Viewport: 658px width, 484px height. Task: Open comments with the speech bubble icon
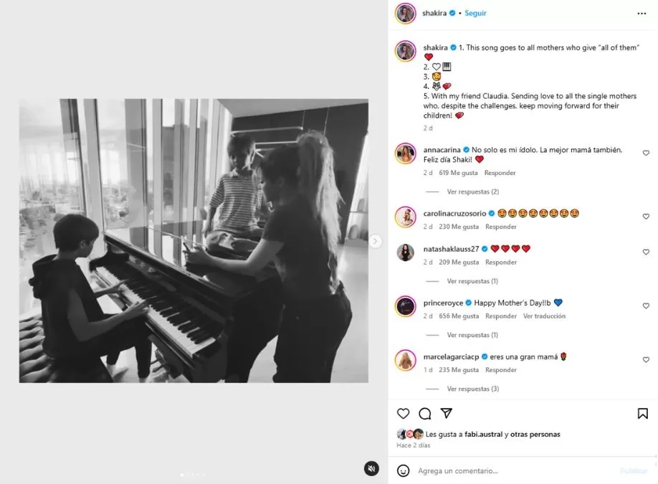tap(424, 414)
